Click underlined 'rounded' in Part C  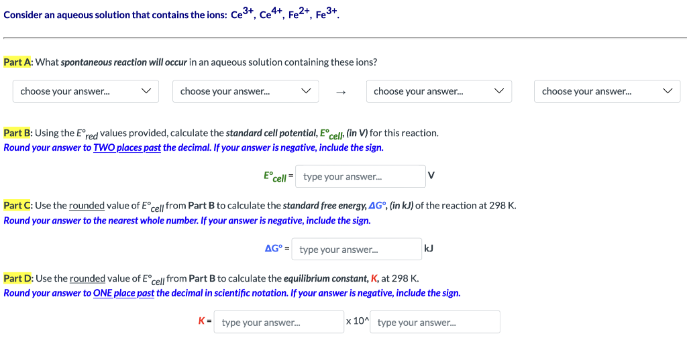tap(87, 206)
